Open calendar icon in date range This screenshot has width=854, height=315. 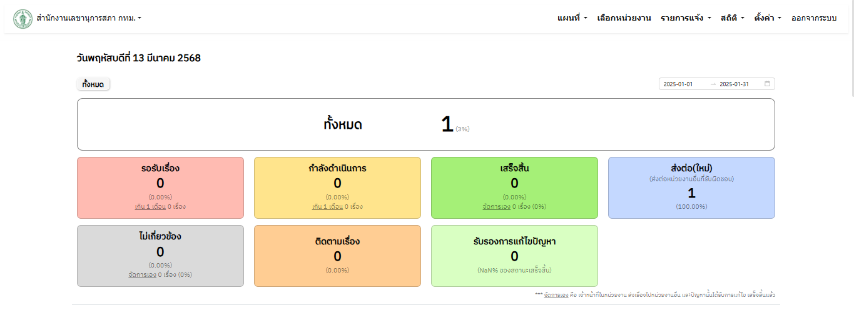coord(767,84)
